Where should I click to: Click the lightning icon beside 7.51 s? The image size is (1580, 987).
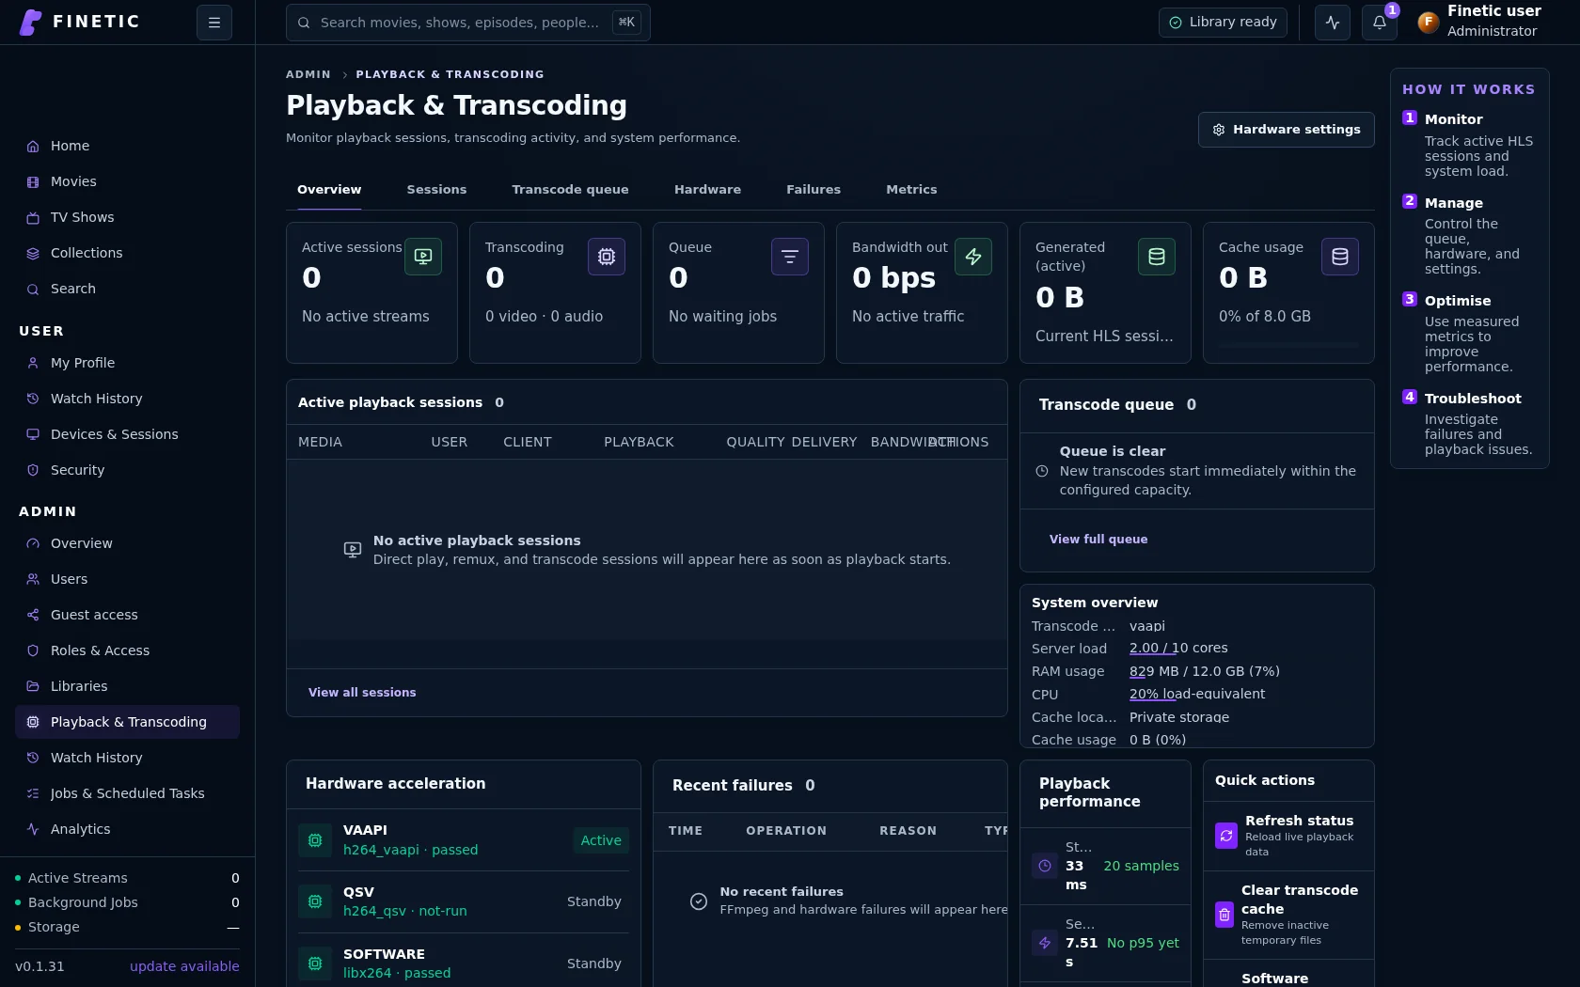click(x=1045, y=943)
